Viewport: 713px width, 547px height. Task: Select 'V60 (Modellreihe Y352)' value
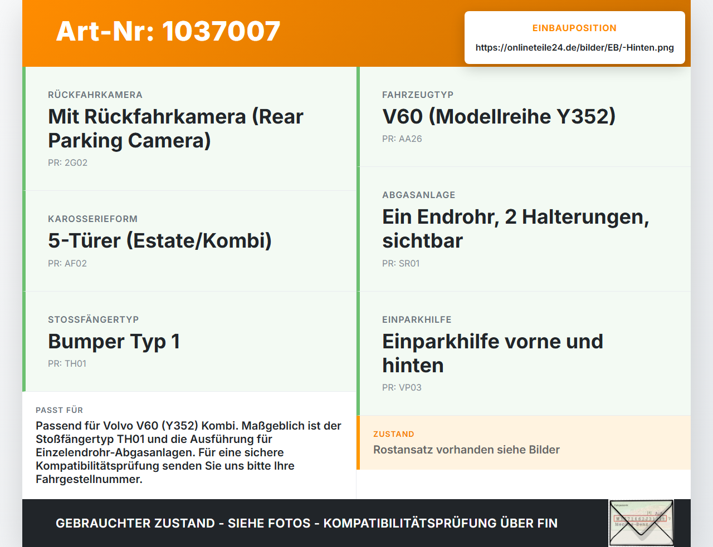[499, 116]
